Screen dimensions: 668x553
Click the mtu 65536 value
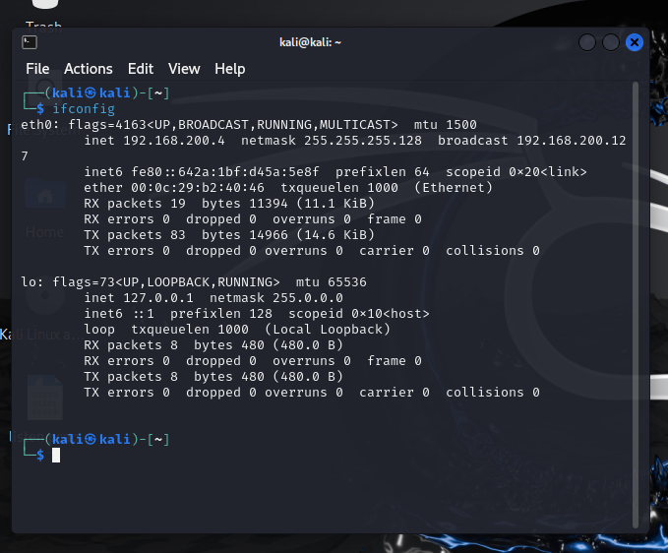pyautogui.click(x=332, y=282)
